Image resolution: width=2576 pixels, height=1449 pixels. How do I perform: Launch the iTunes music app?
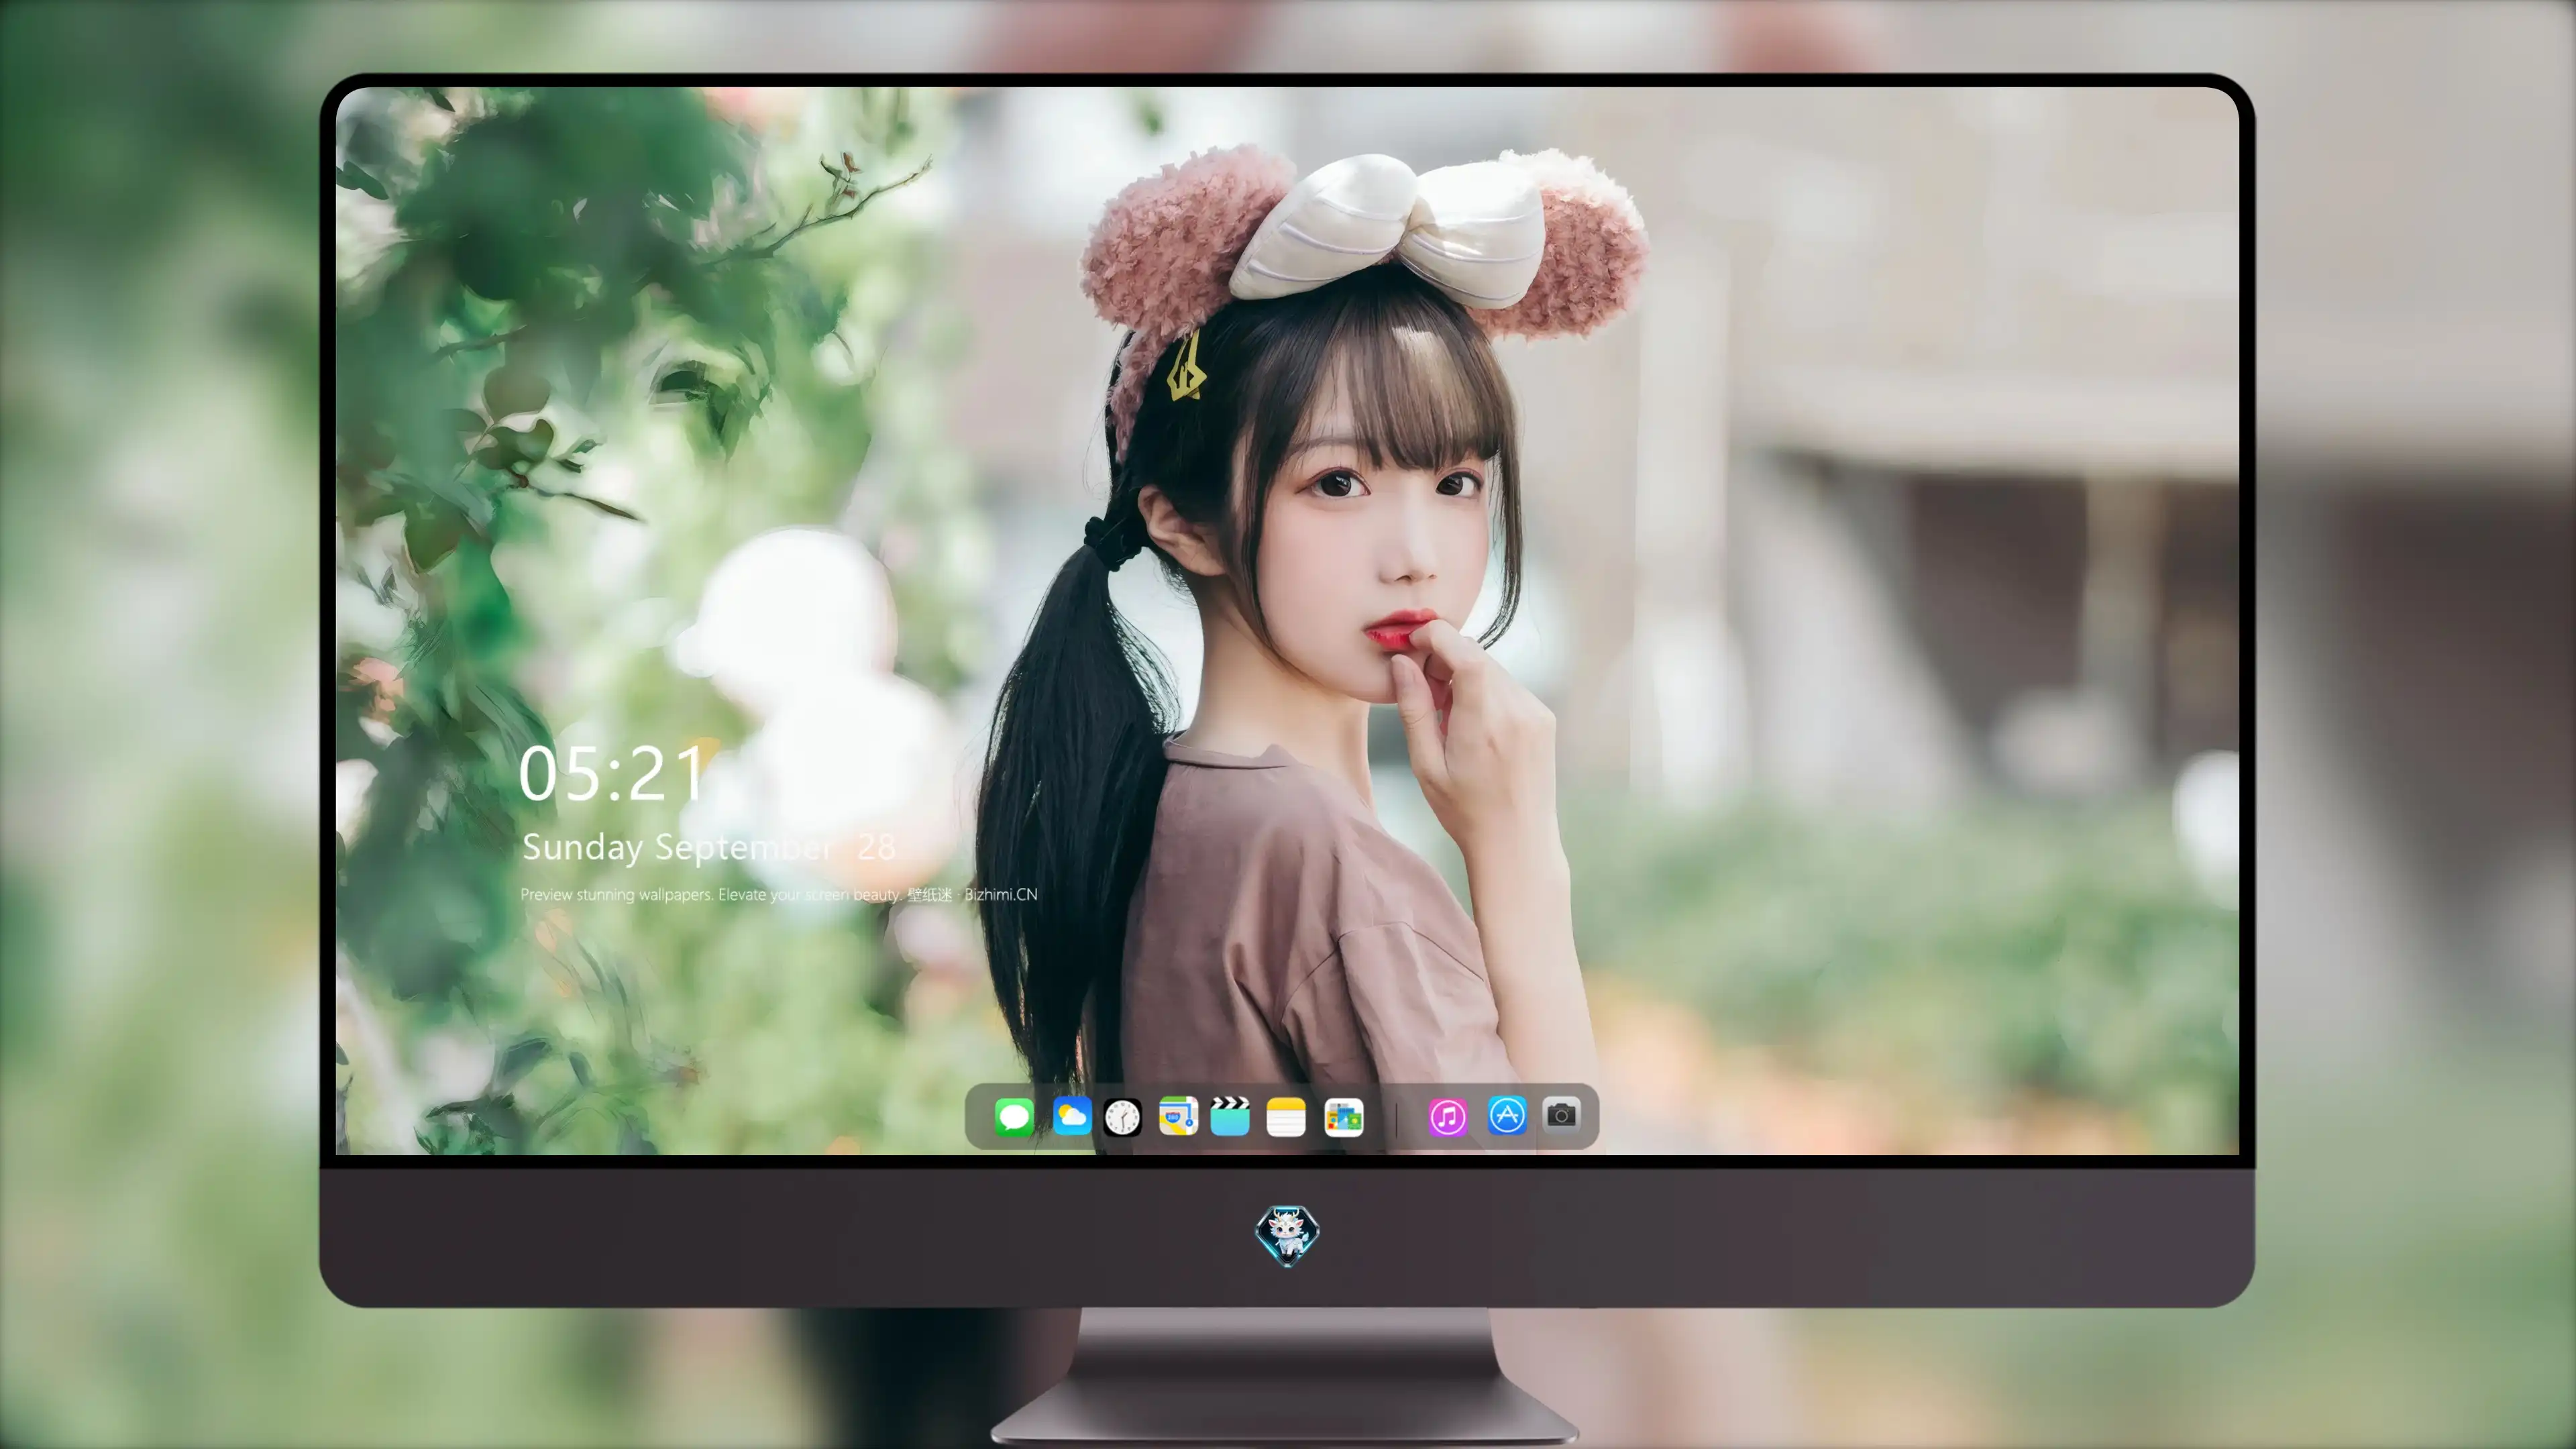(1448, 1117)
